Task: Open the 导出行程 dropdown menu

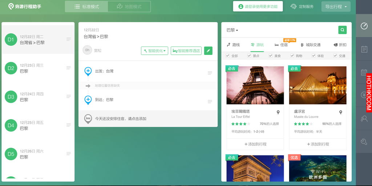Action: click(x=336, y=7)
